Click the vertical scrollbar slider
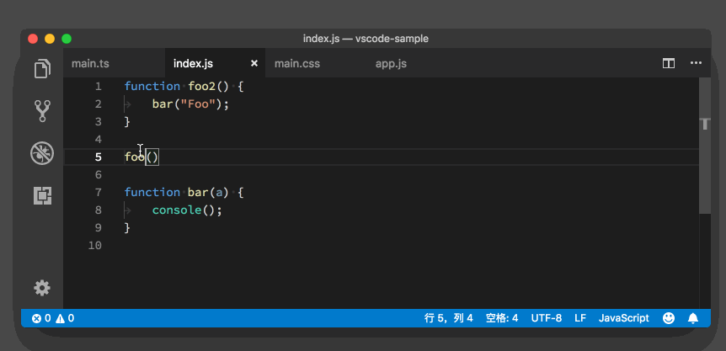This screenshot has width=726, height=351. click(705, 146)
